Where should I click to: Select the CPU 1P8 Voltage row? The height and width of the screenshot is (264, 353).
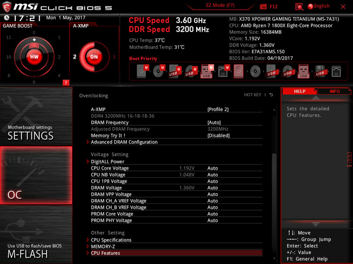click(x=176, y=181)
